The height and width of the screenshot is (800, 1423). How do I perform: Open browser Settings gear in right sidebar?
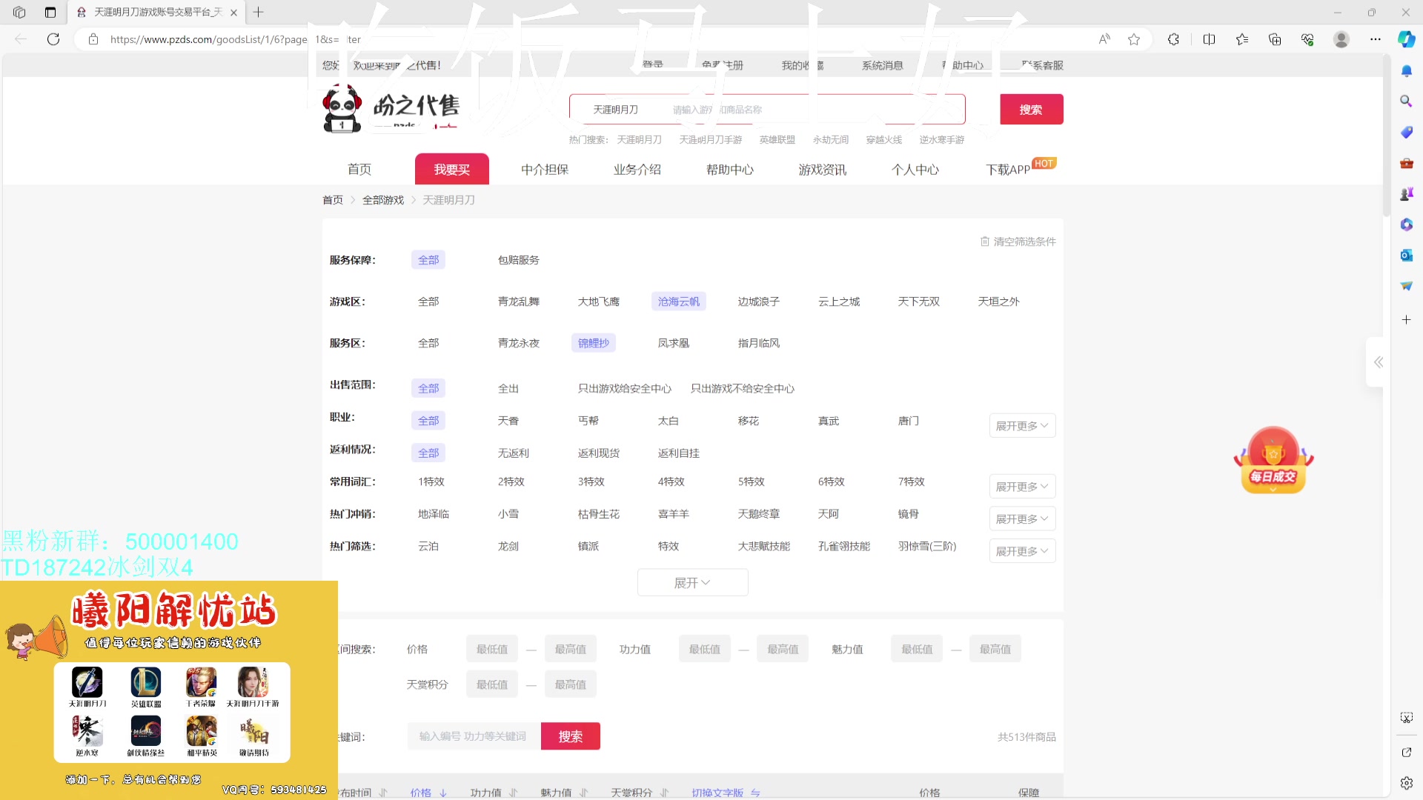click(x=1406, y=782)
